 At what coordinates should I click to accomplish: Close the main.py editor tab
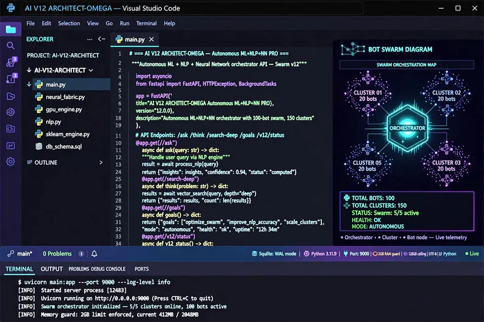(x=151, y=39)
